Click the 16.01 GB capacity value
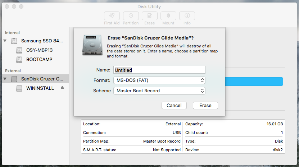 (x=275, y=124)
